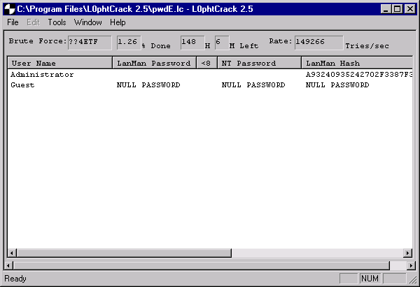Open the Tools menu
This screenshot has height=287, width=420.
pos(57,22)
